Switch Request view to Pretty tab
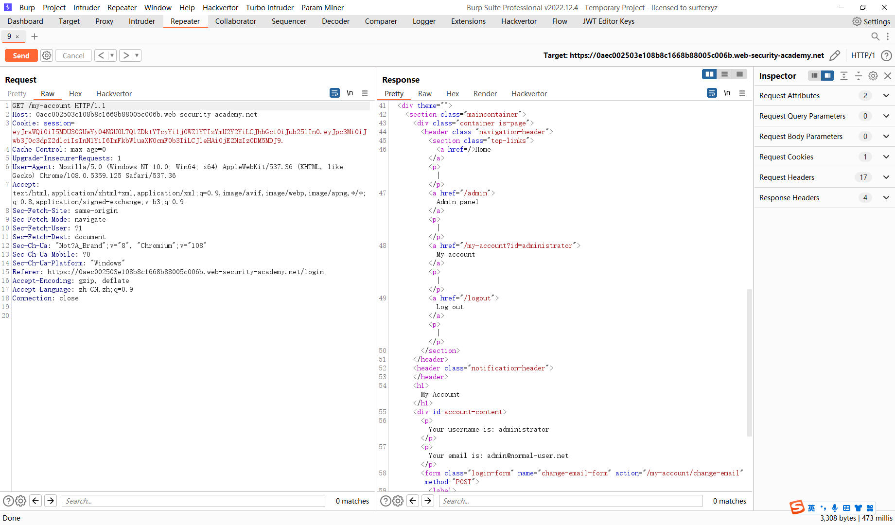Viewport: 895px width, 525px height. (17, 94)
